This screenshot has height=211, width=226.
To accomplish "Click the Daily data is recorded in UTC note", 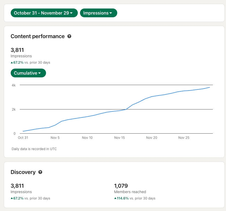I will click(33, 149).
